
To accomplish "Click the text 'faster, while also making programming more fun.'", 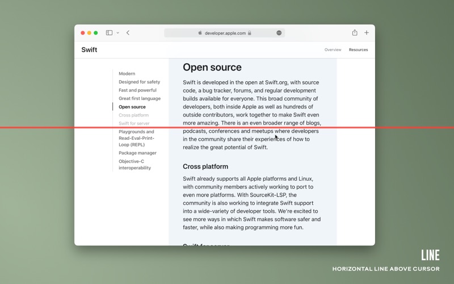I will pos(243,228).
